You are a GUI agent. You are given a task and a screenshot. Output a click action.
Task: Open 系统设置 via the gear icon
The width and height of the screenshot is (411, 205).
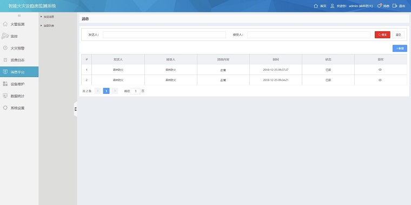(x=5, y=108)
